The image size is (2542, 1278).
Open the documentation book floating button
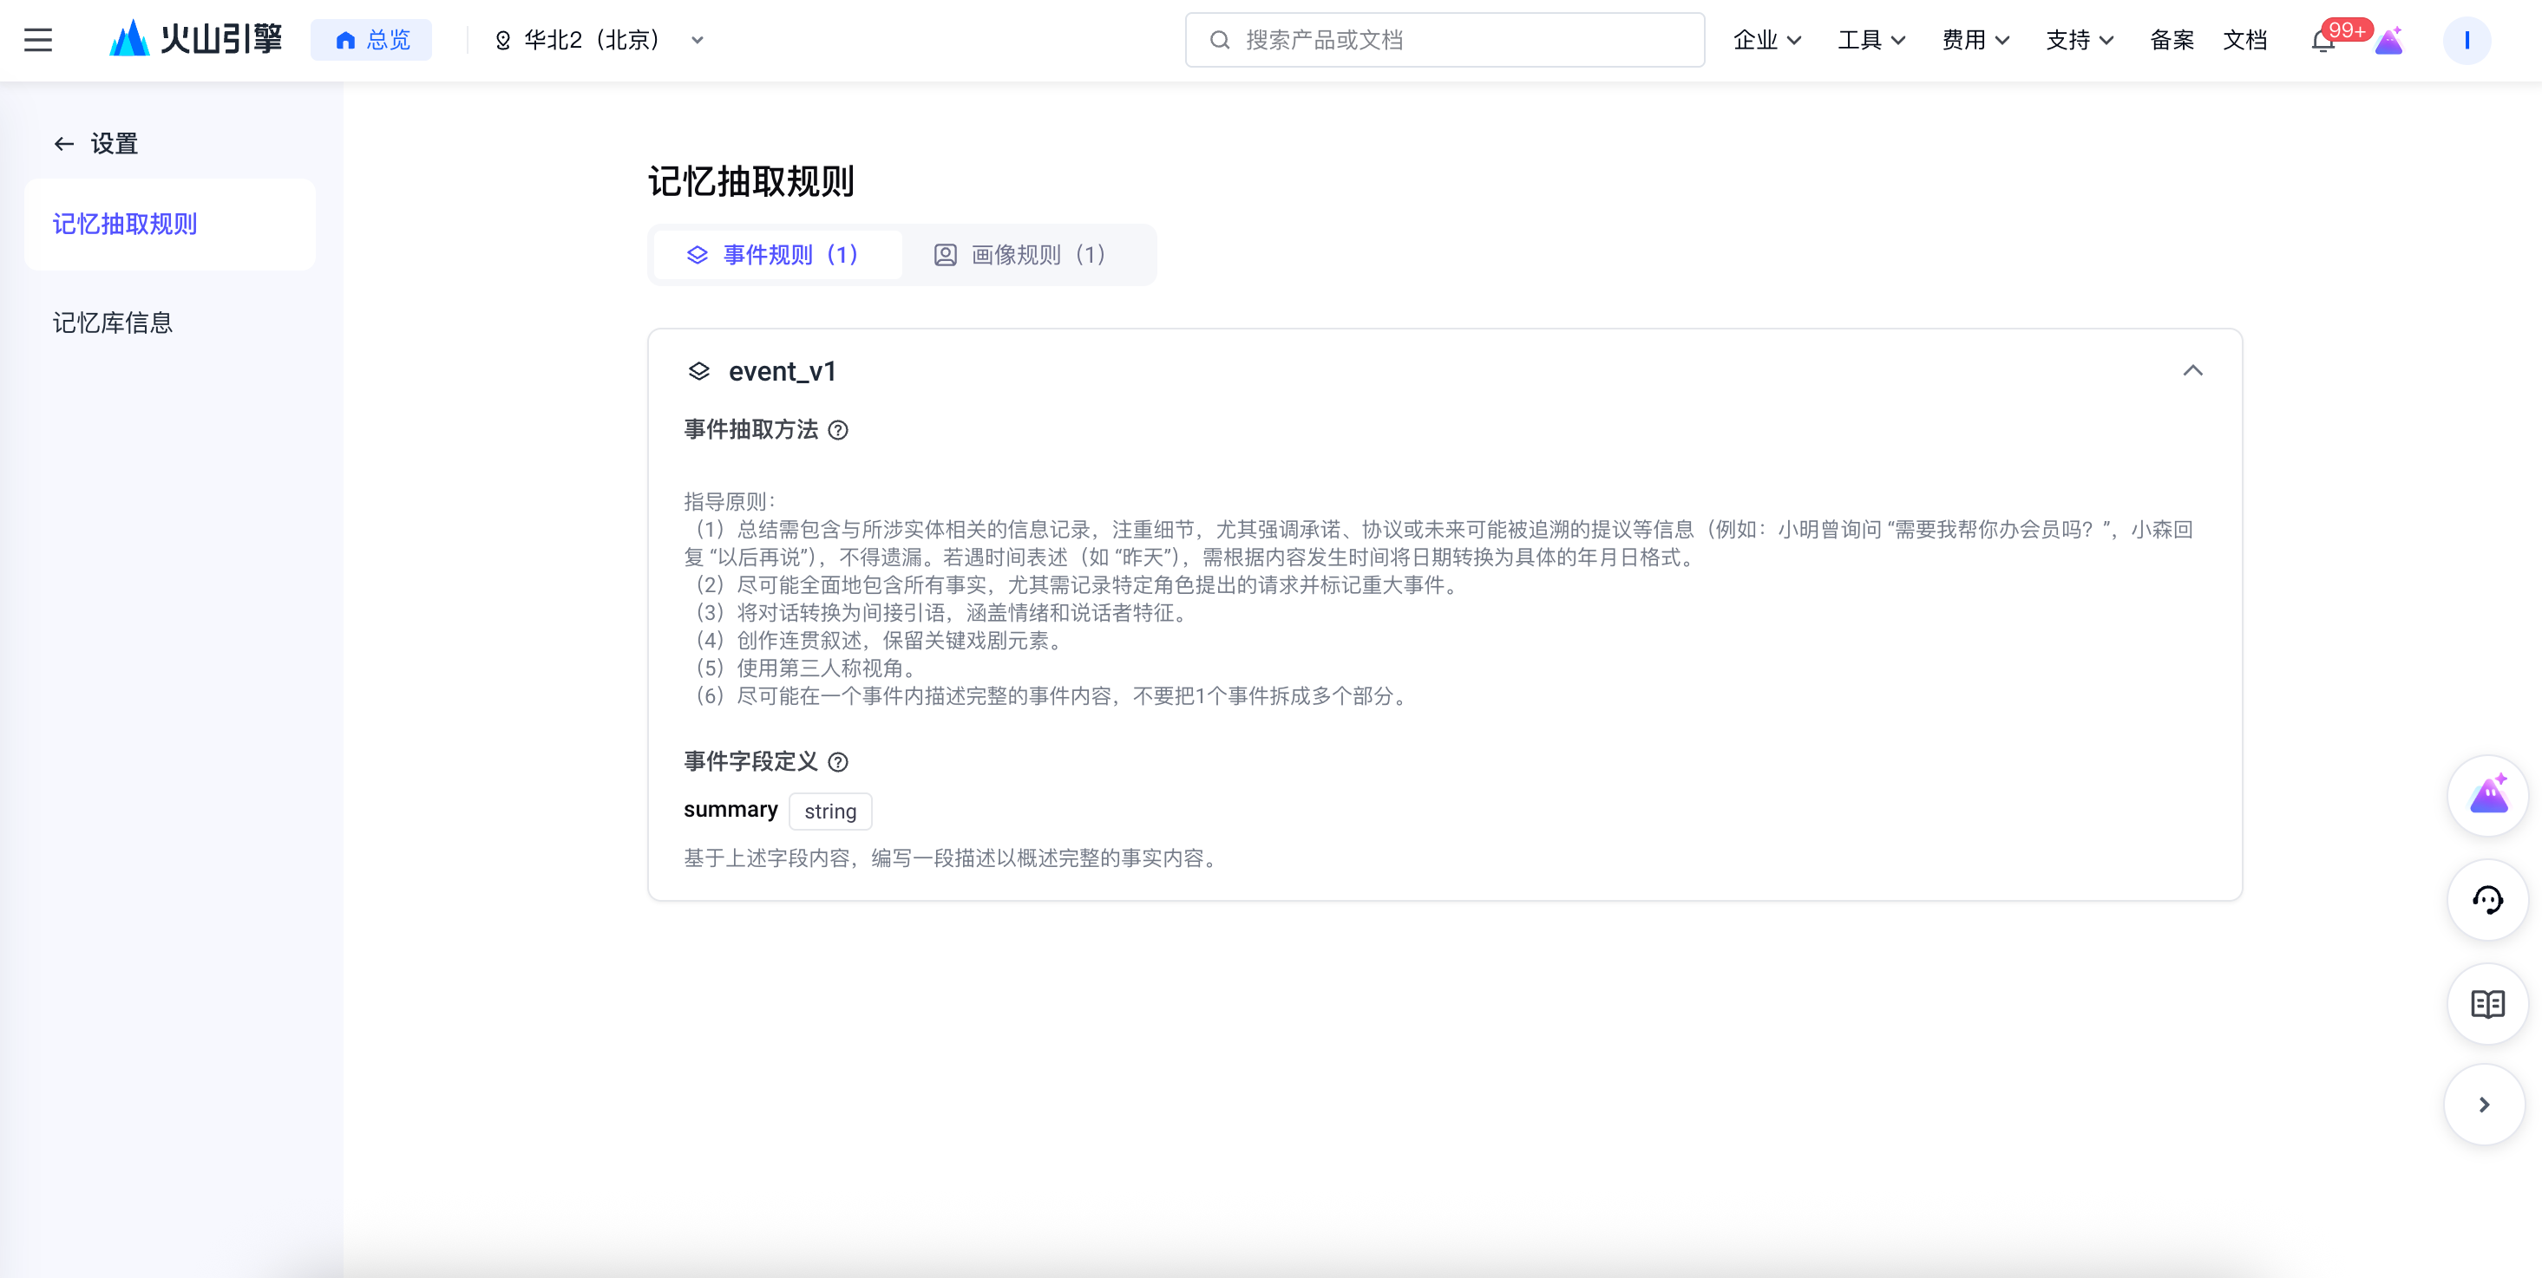tap(2487, 1004)
